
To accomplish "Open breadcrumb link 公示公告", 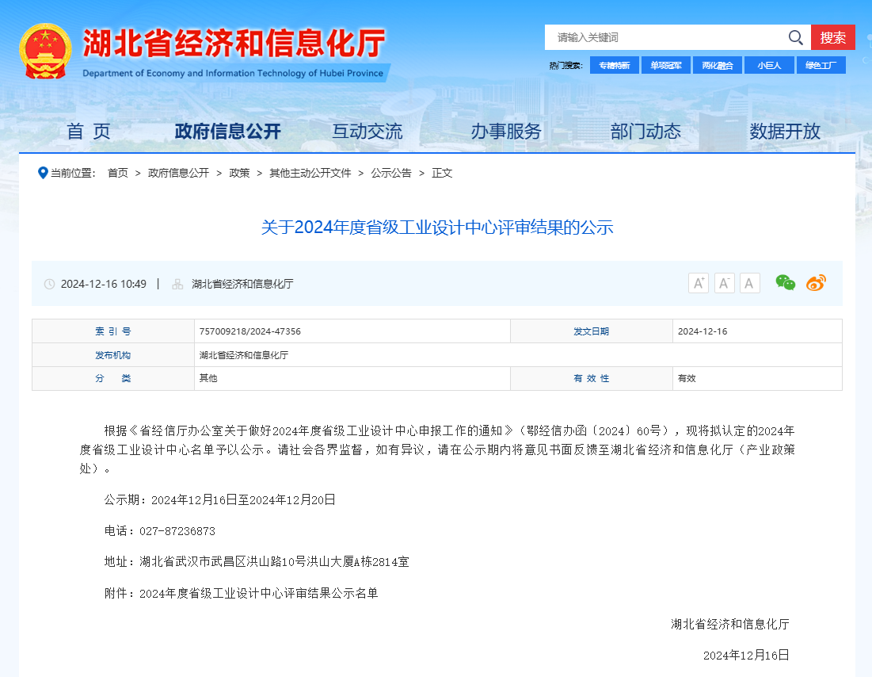I will point(390,172).
